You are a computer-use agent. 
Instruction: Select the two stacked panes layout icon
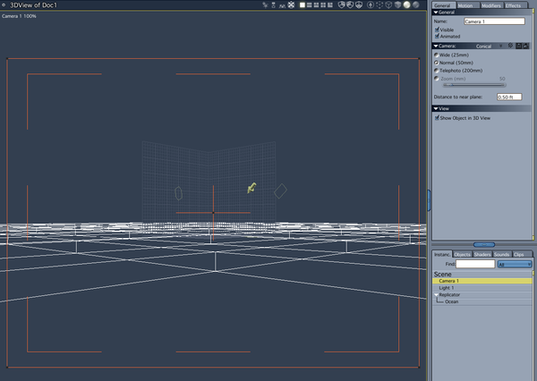click(310, 4)
